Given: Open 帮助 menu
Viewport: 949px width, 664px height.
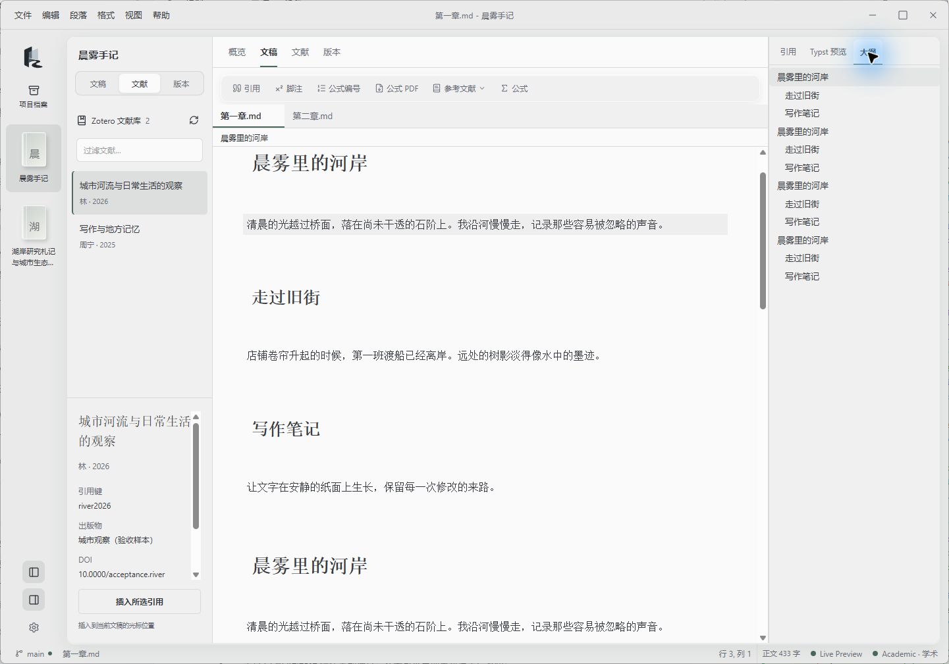Looking at the screenshot, I should pyautogui.click(x=161, y=15).
